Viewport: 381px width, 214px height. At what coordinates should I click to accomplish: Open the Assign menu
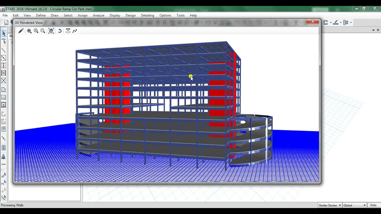82,15
